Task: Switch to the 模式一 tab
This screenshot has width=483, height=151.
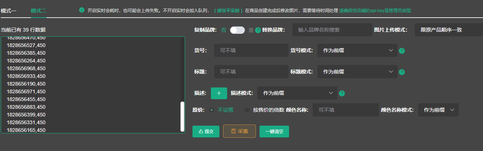Action: click(x=8, y=11)
